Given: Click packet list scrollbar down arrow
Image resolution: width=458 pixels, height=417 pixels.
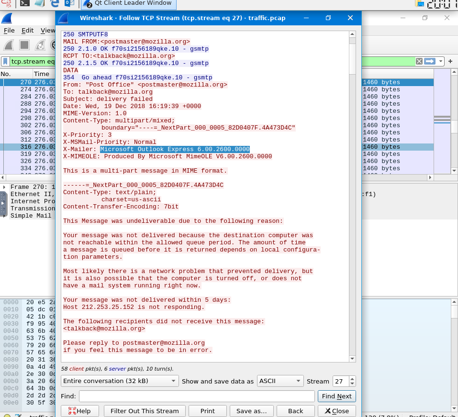Looking at the screenshot, I should [454, 170].
